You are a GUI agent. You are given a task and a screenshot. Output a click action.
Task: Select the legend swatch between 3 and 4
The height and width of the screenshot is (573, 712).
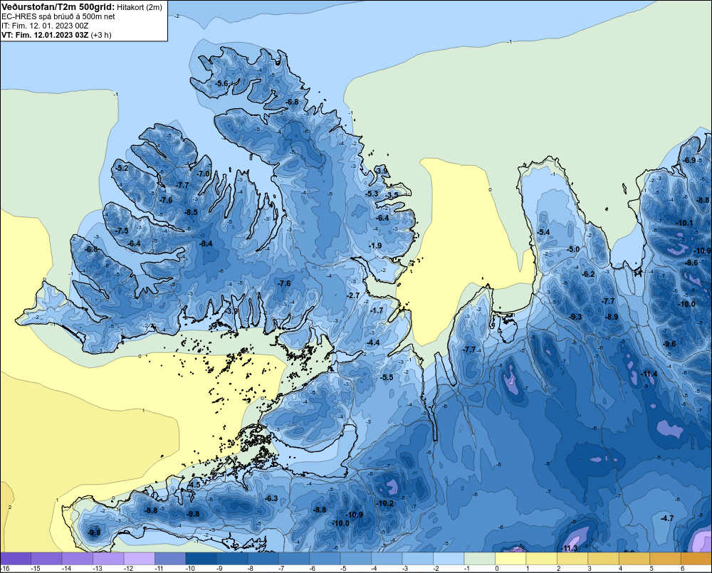coord(604,559)
